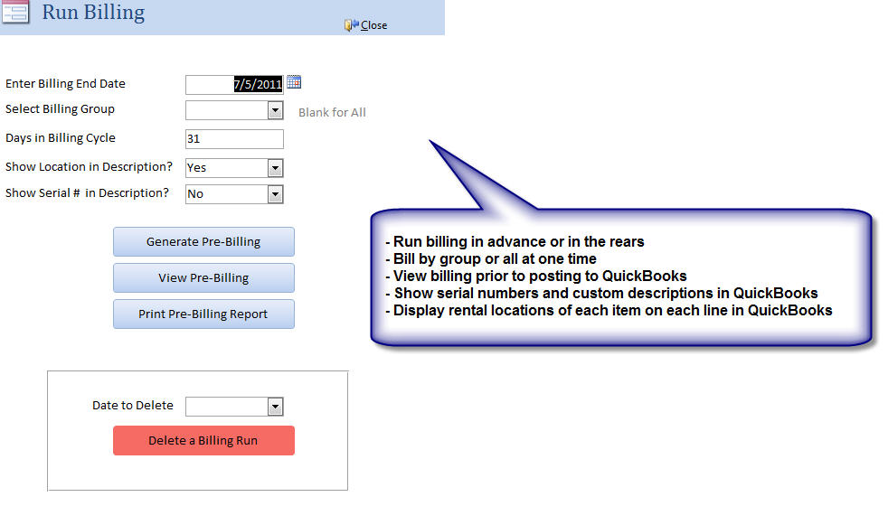The height and width of the screenshot is (525, 888).
Task: Click the empty Date to Delete text box
Action: coord(227,407)
